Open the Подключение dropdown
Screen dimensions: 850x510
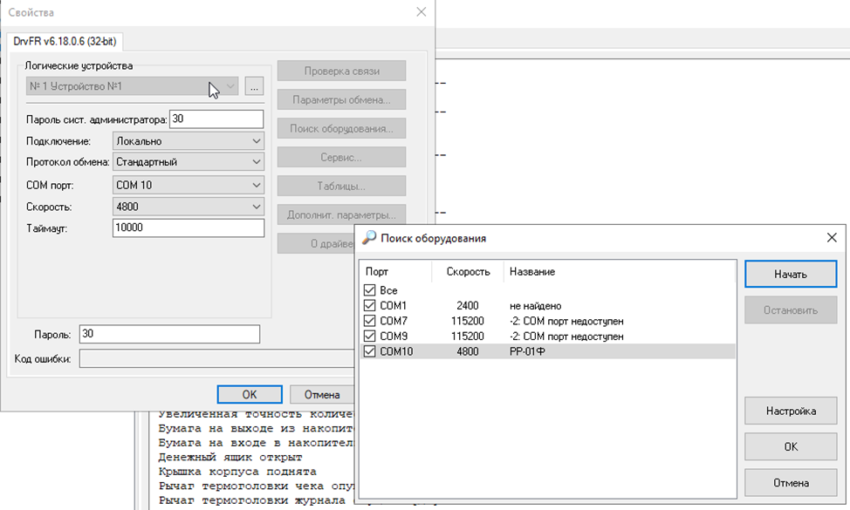coord(188,140)
